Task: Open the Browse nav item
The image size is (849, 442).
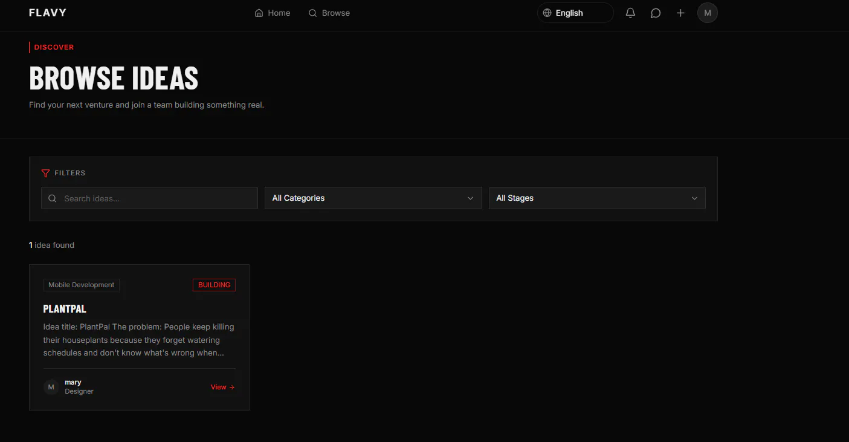Action: (329, 13)
